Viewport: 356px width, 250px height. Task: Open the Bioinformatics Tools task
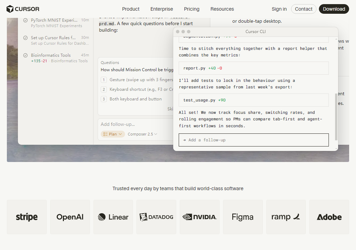click(x=56, y=58)
